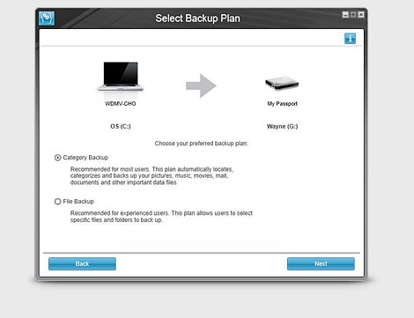Click the Select Backup Plan title bar
Image resolution: width=414 pixels, height=318 pixels.
(197, 18)
